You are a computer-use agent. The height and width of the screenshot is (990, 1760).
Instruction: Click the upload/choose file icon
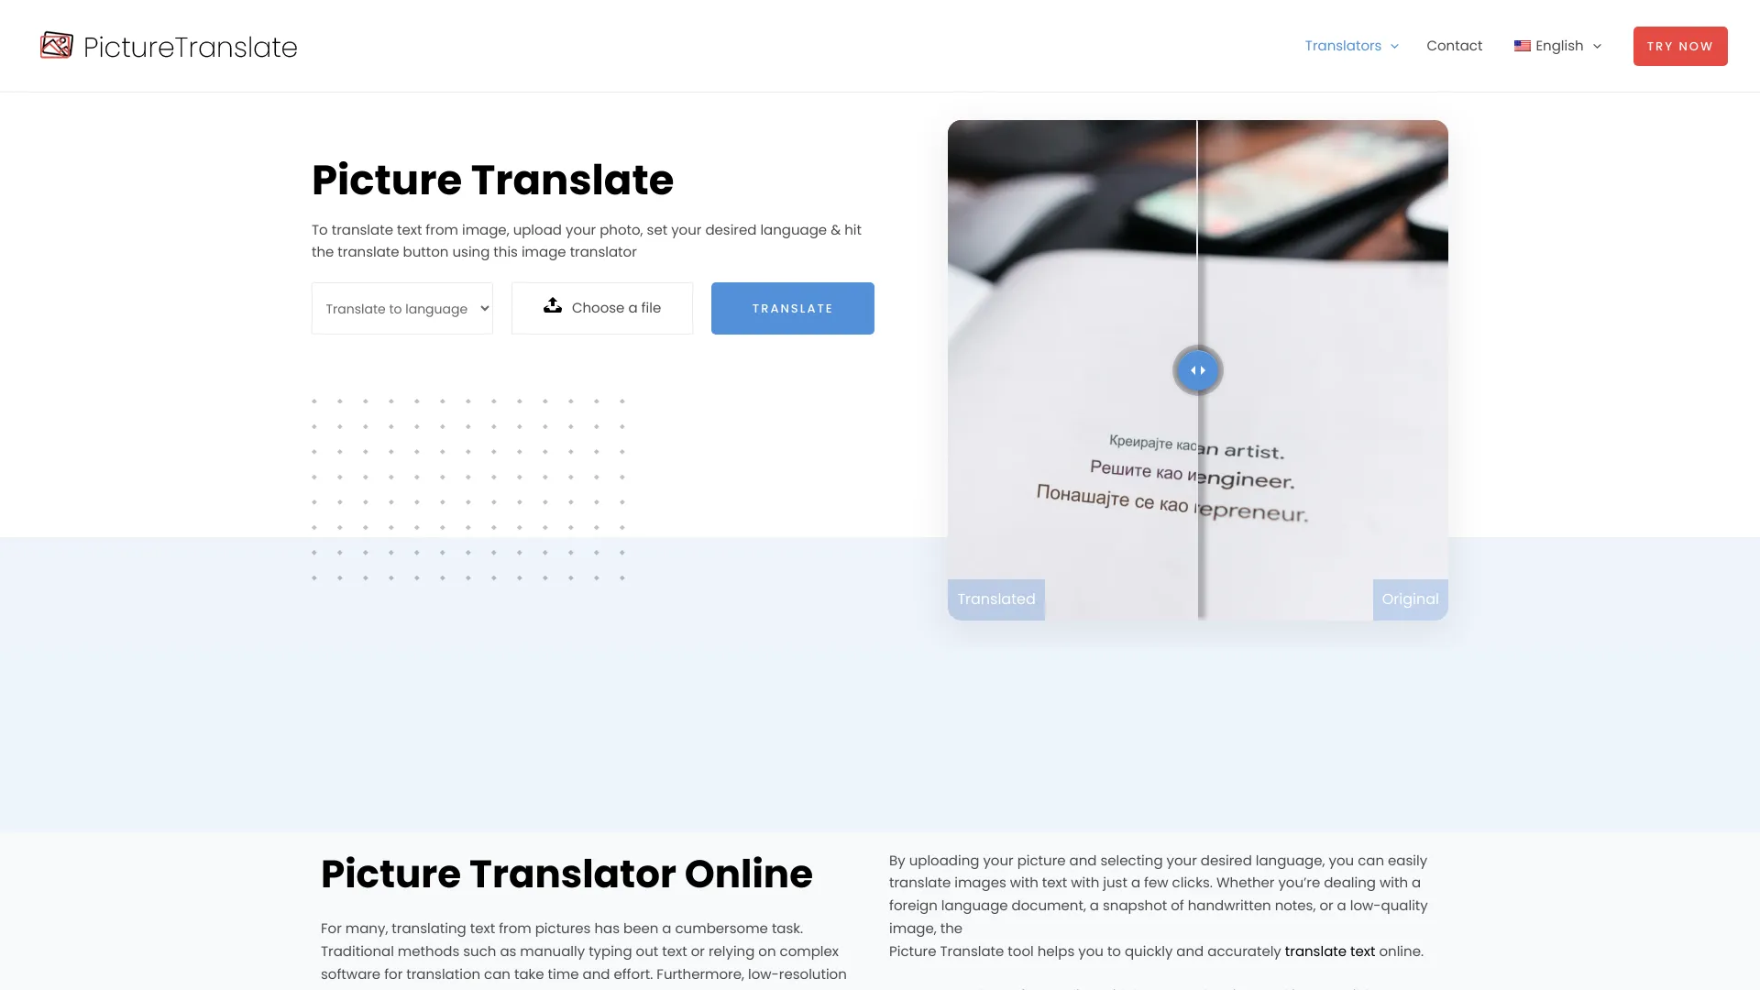pos(551,306)
